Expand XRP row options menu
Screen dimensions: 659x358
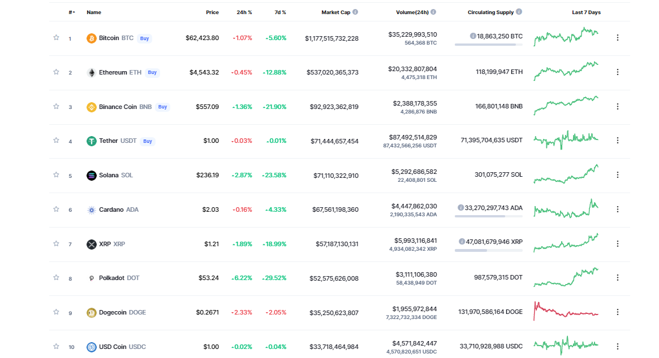click(x=617, y=244)
